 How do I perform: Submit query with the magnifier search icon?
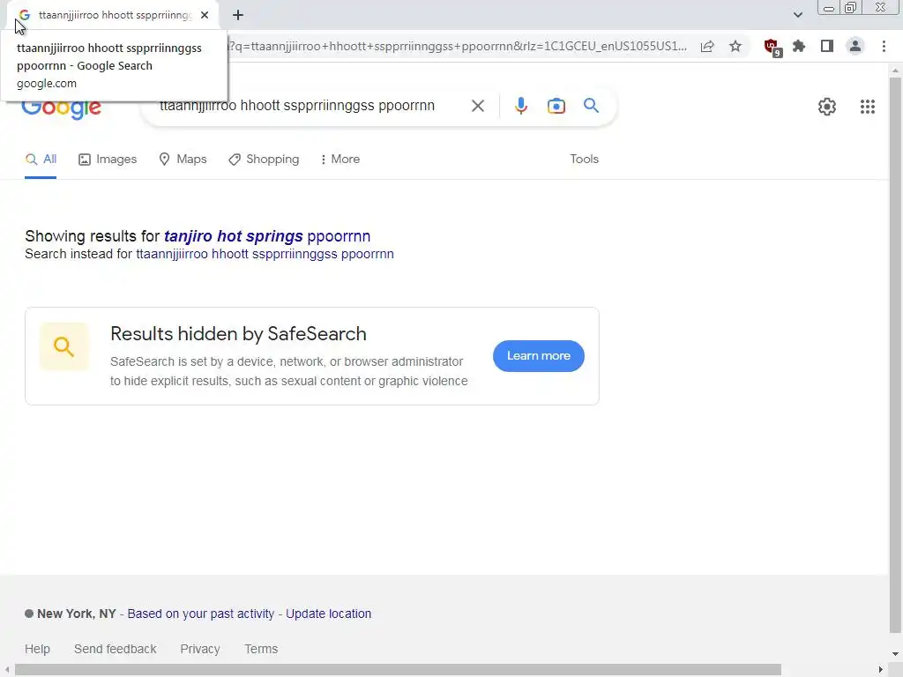point(591,106)
